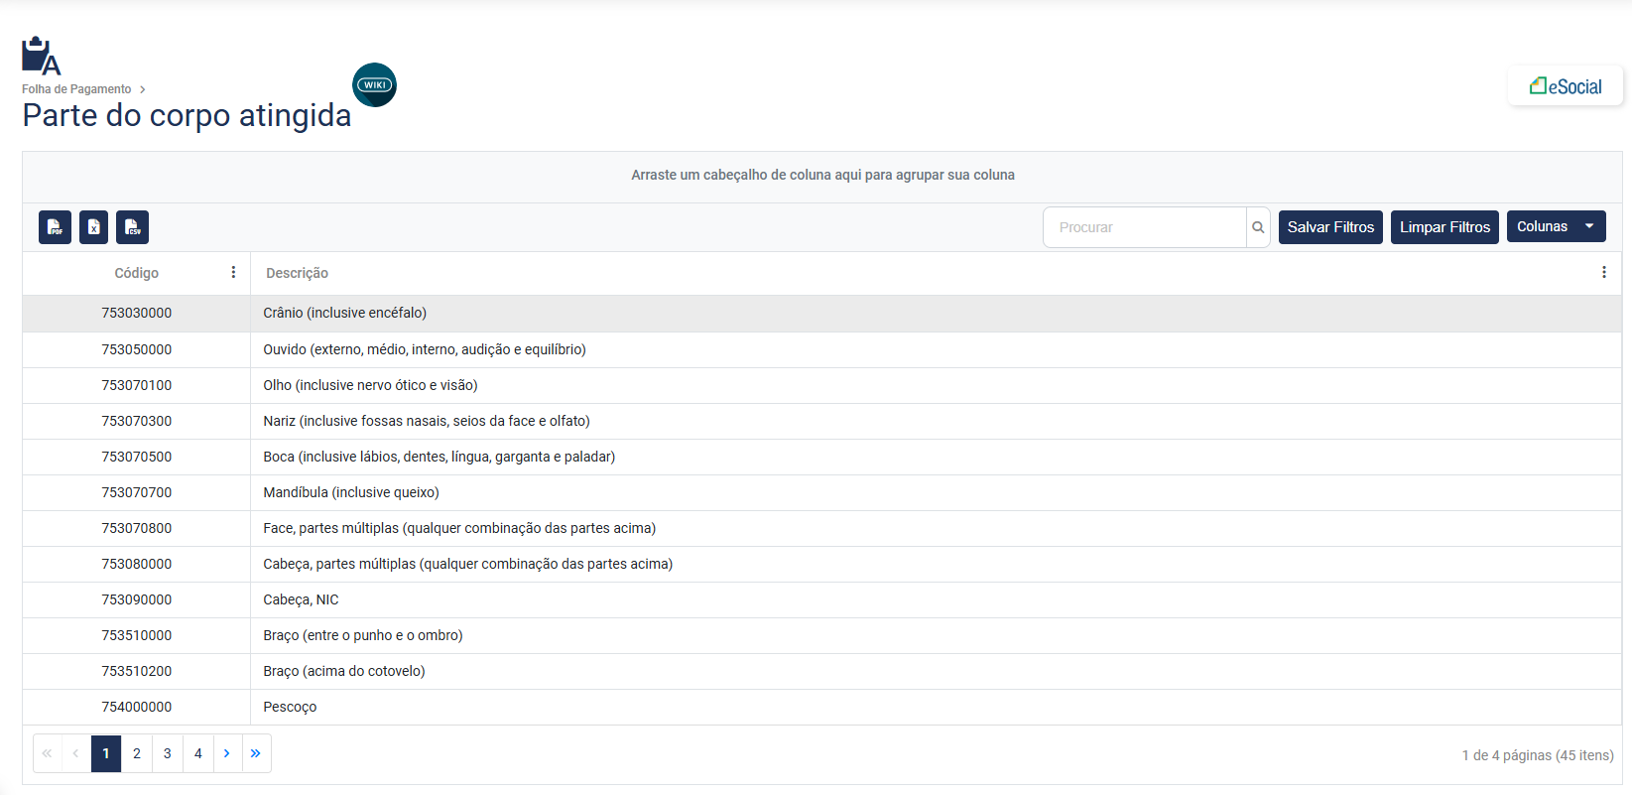The image size is (1632, 795).
Task: Click Limpar Filtros button
Action: coord(1444,227)
